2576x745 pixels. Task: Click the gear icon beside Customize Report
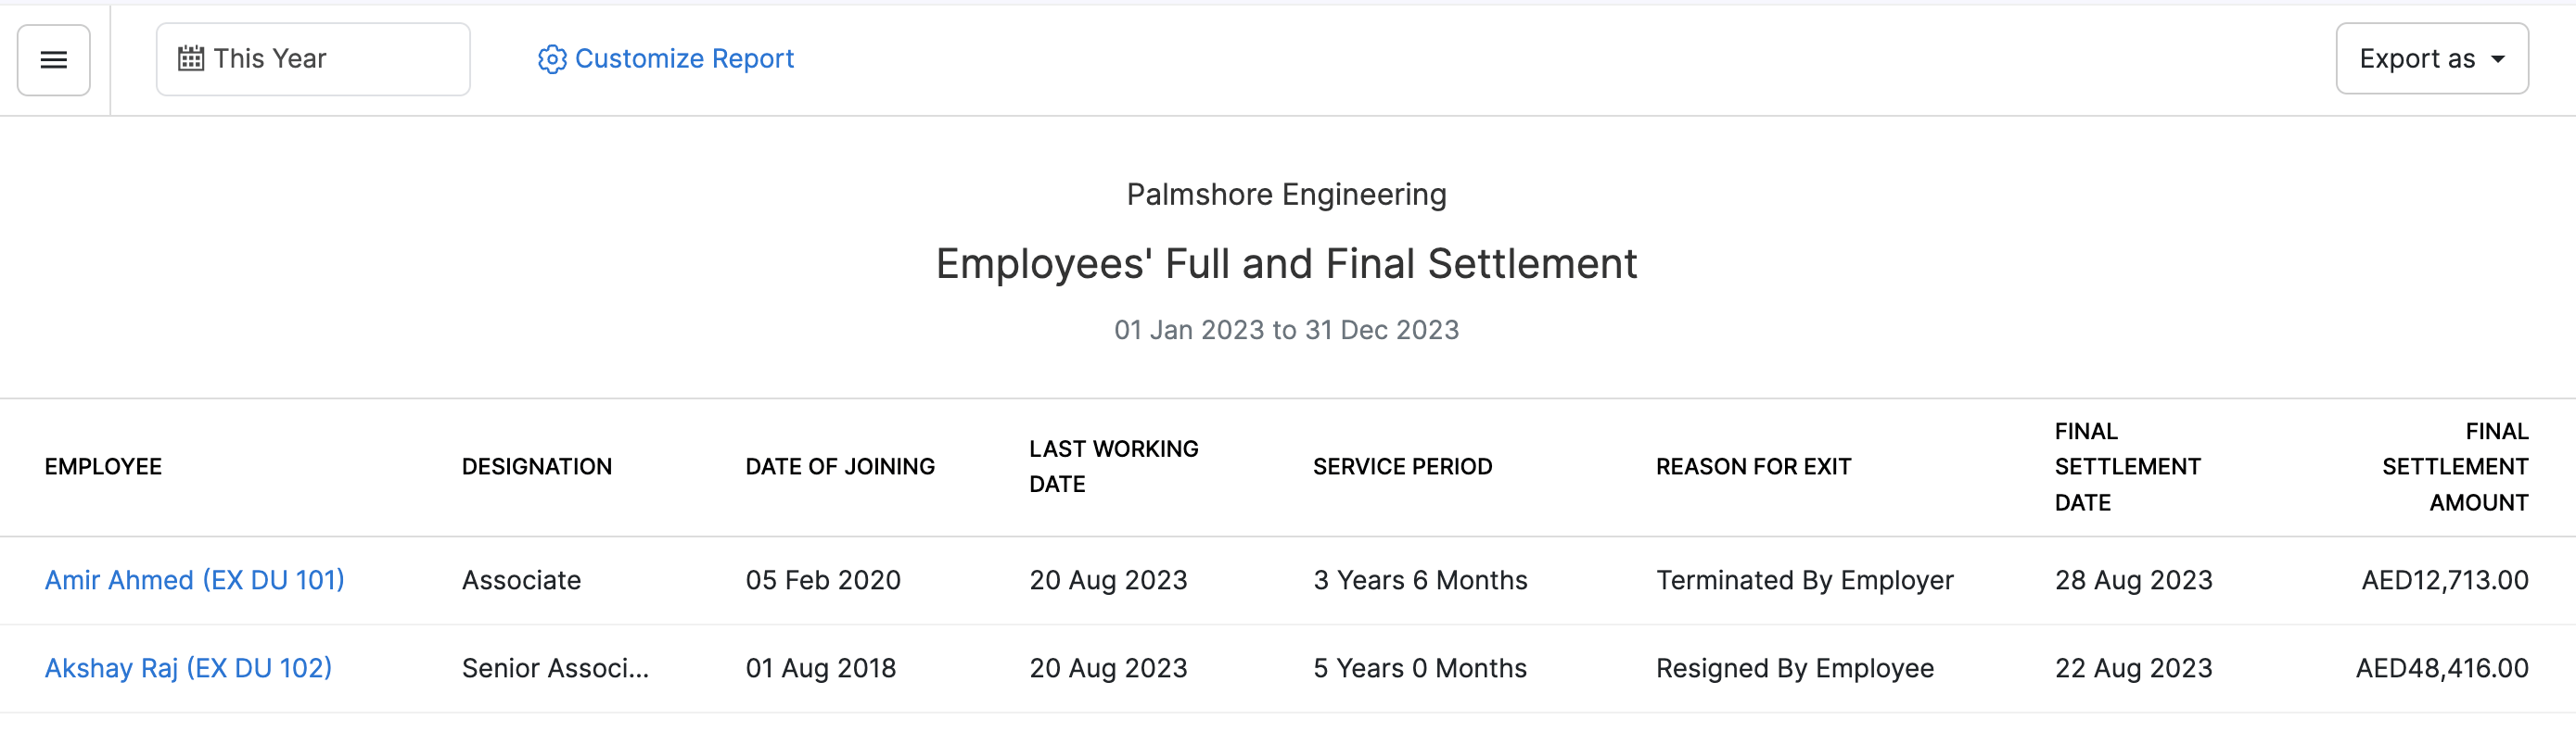(552, 60)
